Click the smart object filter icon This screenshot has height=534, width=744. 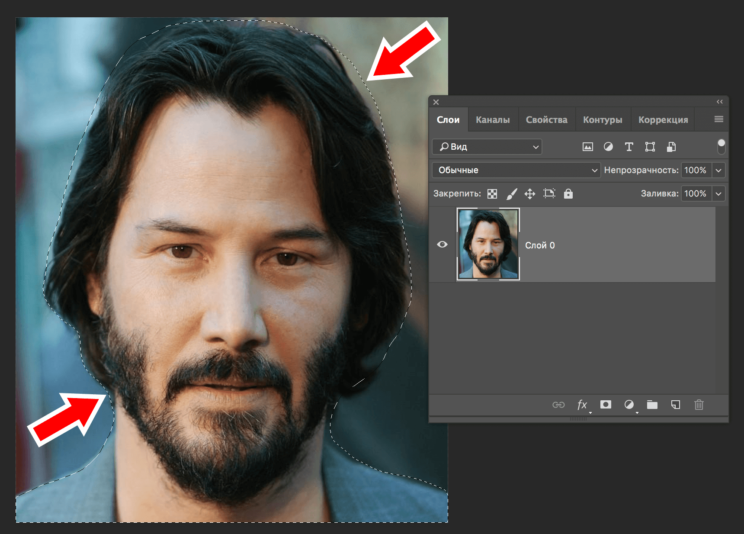(x=671, y=147)
